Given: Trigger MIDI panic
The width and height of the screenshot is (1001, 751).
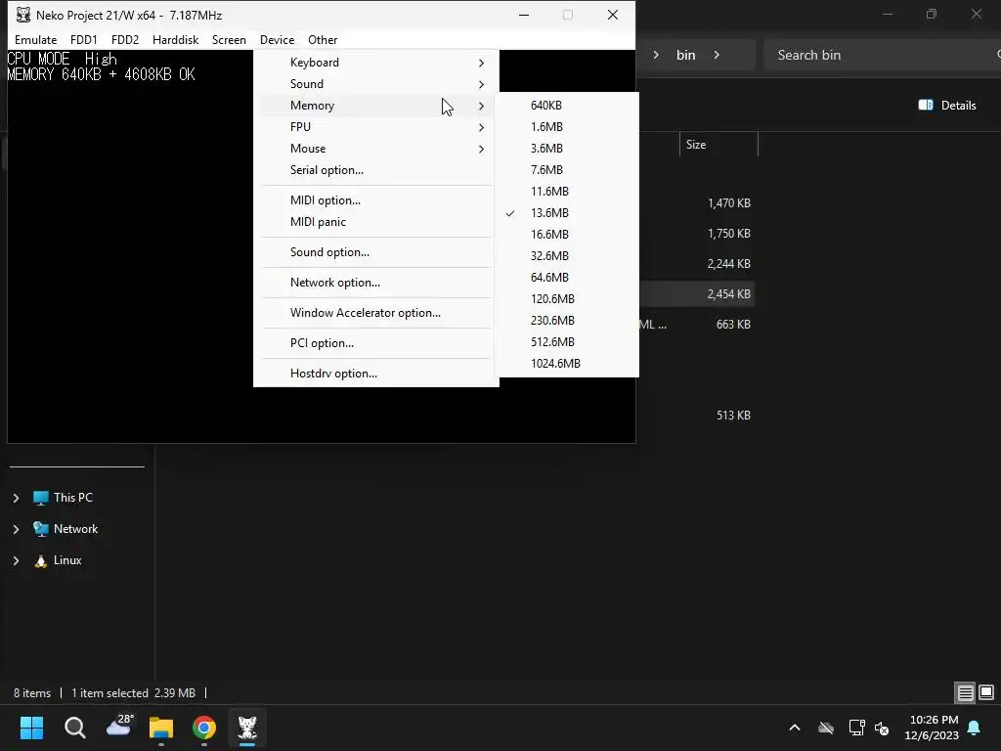Looking at the screenshot, I should 376,222.
